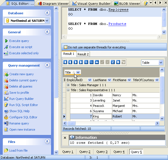
Task: Click the Save to profile icon
Action: (6, 93)
